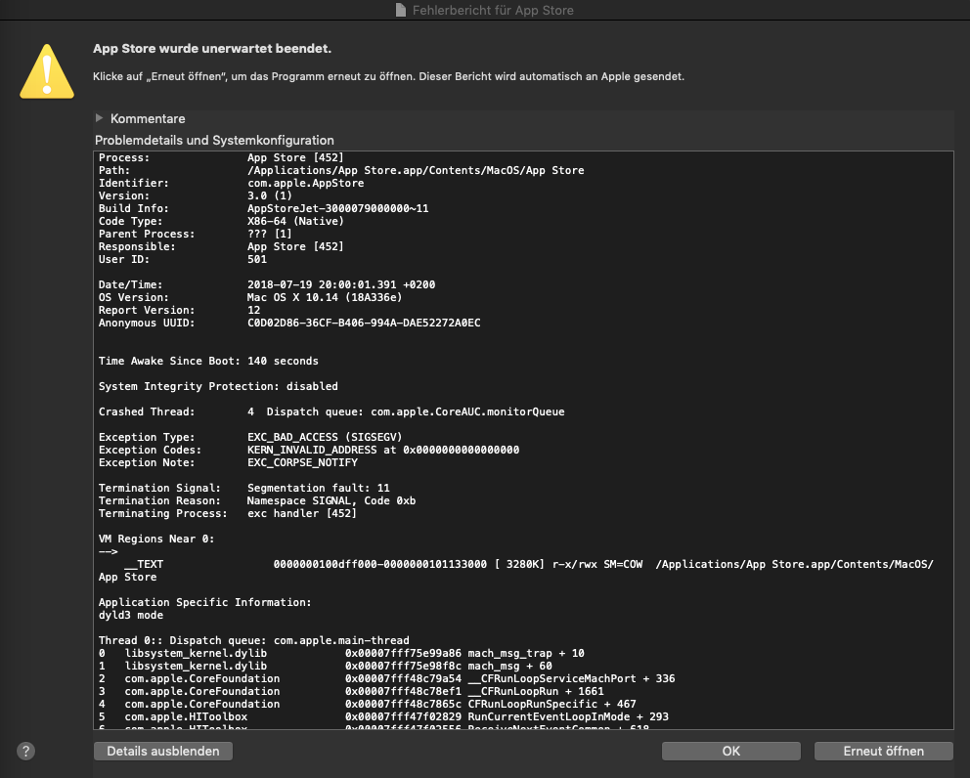Click OS Version 'Mac OS X 10.14 (18A336e)'
970x778 pixels.
[x=325, y=297]
